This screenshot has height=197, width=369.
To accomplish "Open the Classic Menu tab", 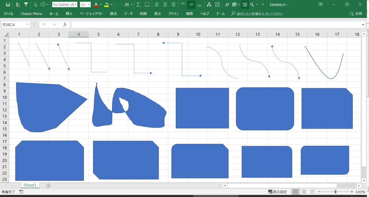I will (31, 14).
